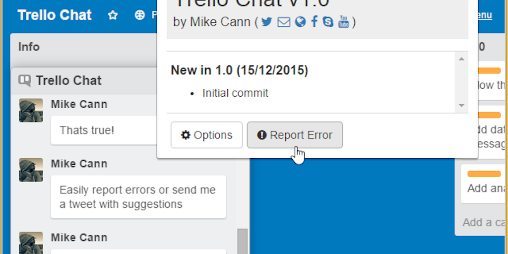Image resolution: width=508 pixels, height=254 pixels.
Task: Click the orange label on "Add ana" card
Action: (x=484, y=174)
